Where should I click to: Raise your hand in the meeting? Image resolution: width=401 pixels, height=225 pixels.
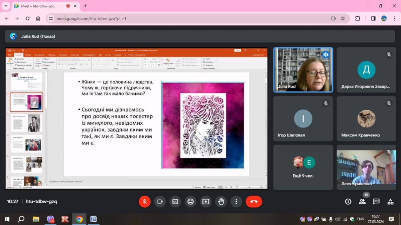221,202
